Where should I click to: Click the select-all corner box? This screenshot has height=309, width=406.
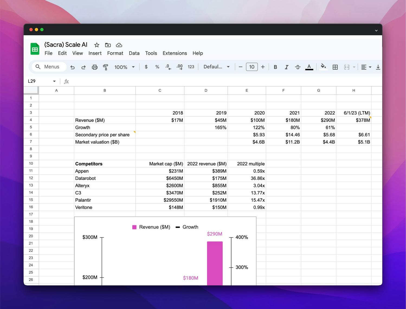point(31,90)
